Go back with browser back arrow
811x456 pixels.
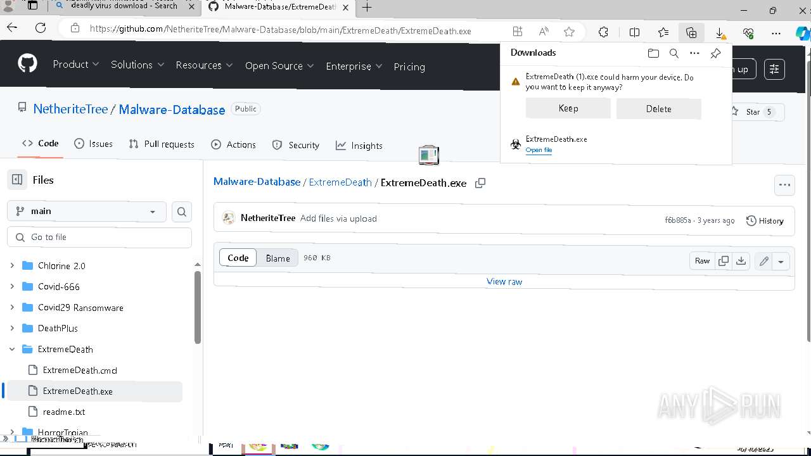tap(12, 28)
